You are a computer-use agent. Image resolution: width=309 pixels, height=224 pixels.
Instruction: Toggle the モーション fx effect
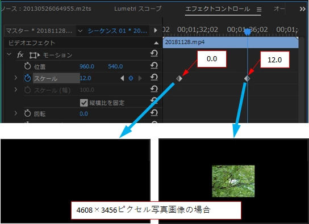[x=20, y=55]
